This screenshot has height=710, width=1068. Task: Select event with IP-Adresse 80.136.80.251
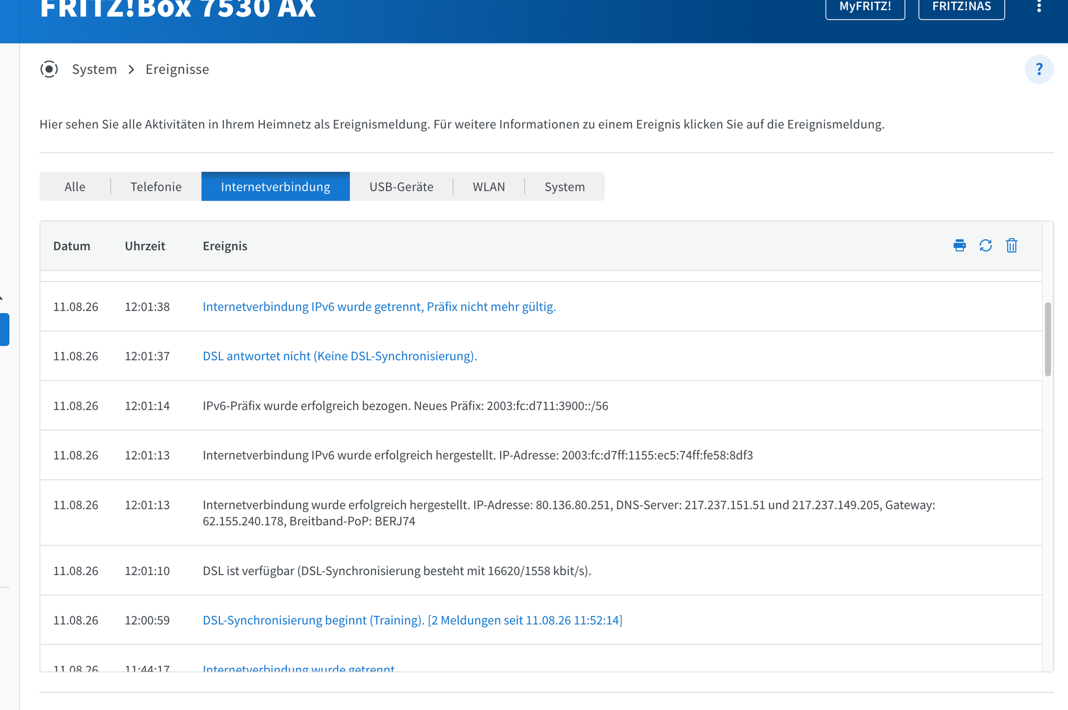569,512
